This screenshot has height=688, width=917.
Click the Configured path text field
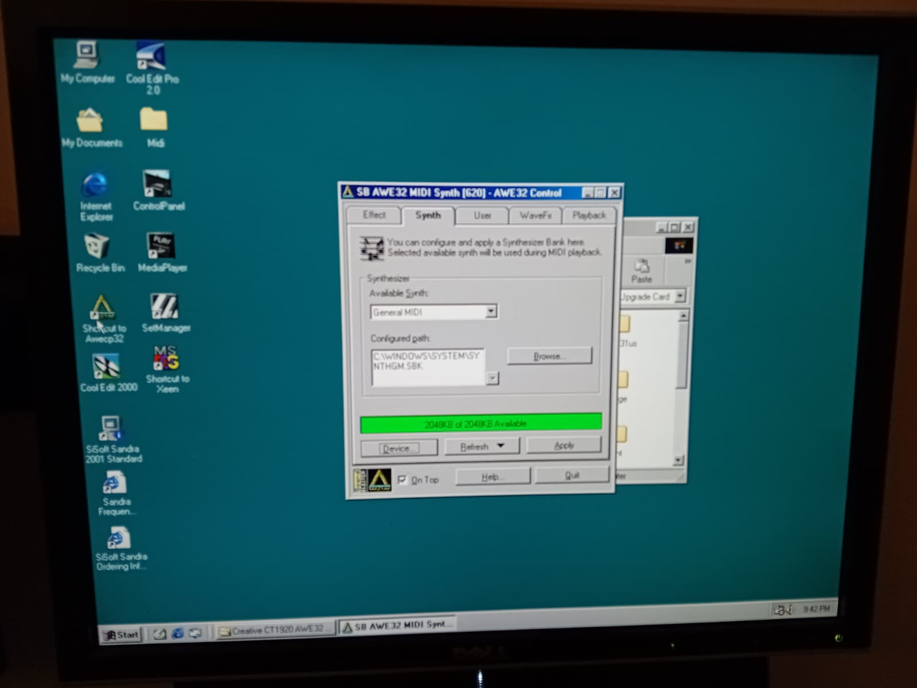click(x=427, y=366)
